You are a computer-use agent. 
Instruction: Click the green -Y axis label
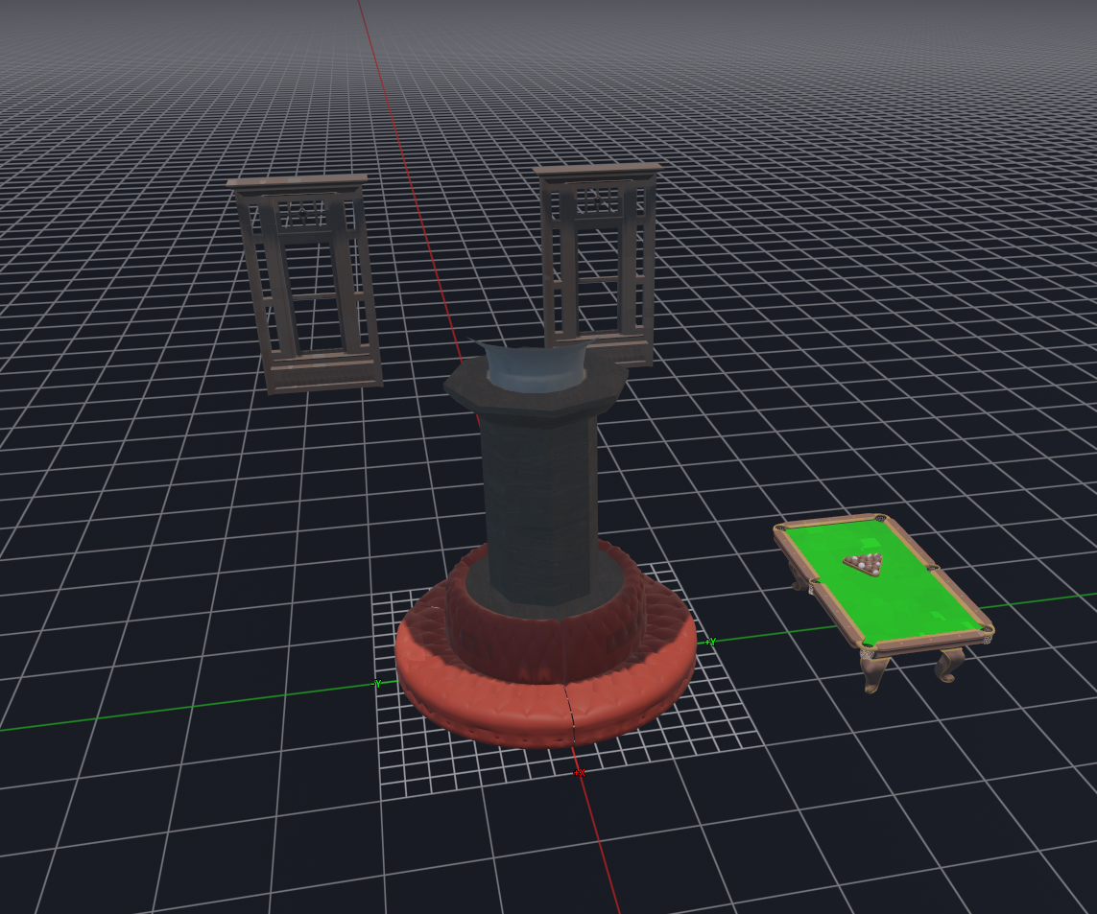click(377, 684)
